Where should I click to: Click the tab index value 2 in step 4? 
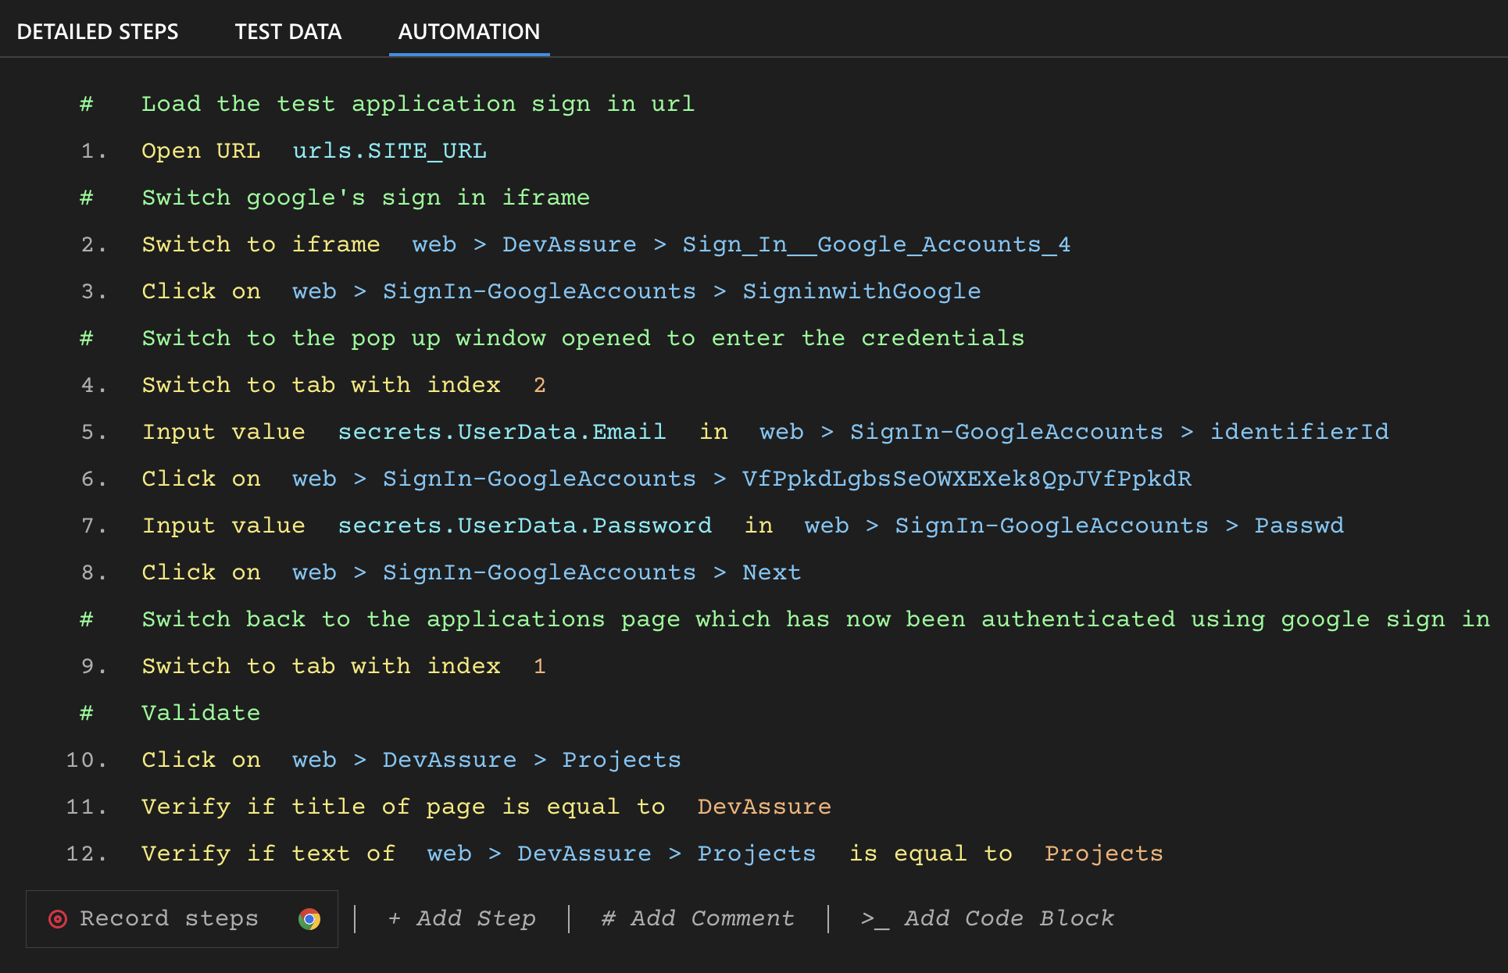pos(540,384)
